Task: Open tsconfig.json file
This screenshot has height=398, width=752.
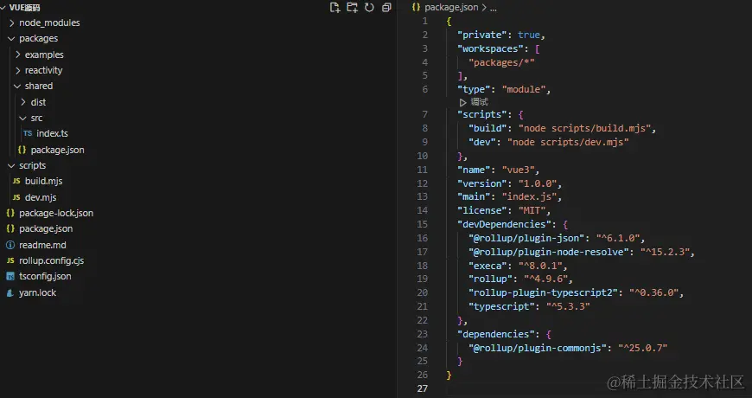Action: (x=45, y=277)
